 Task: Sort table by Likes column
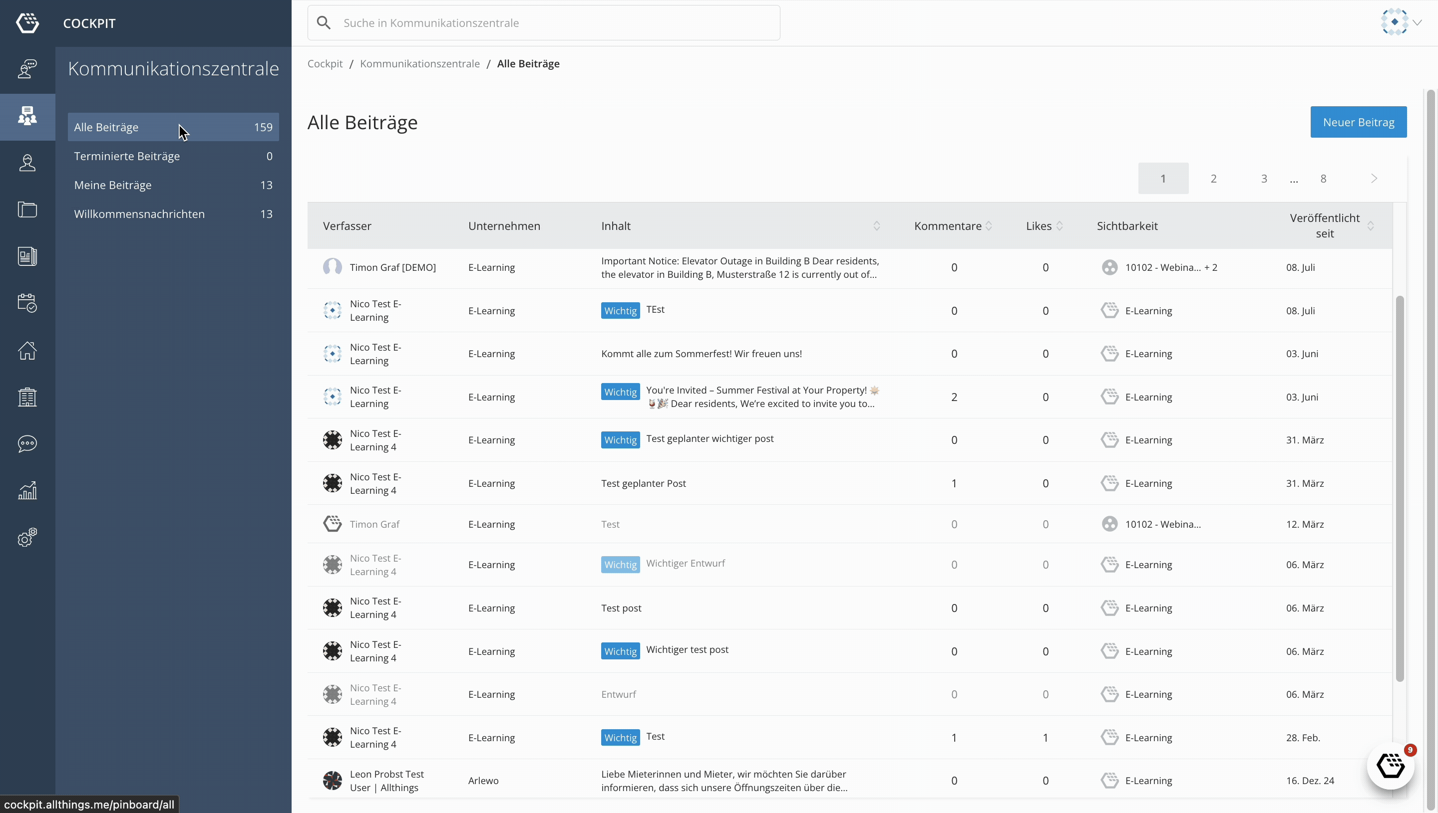(x=1059, y=226)
